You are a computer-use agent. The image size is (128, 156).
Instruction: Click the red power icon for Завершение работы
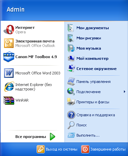(x=85, y=149)
